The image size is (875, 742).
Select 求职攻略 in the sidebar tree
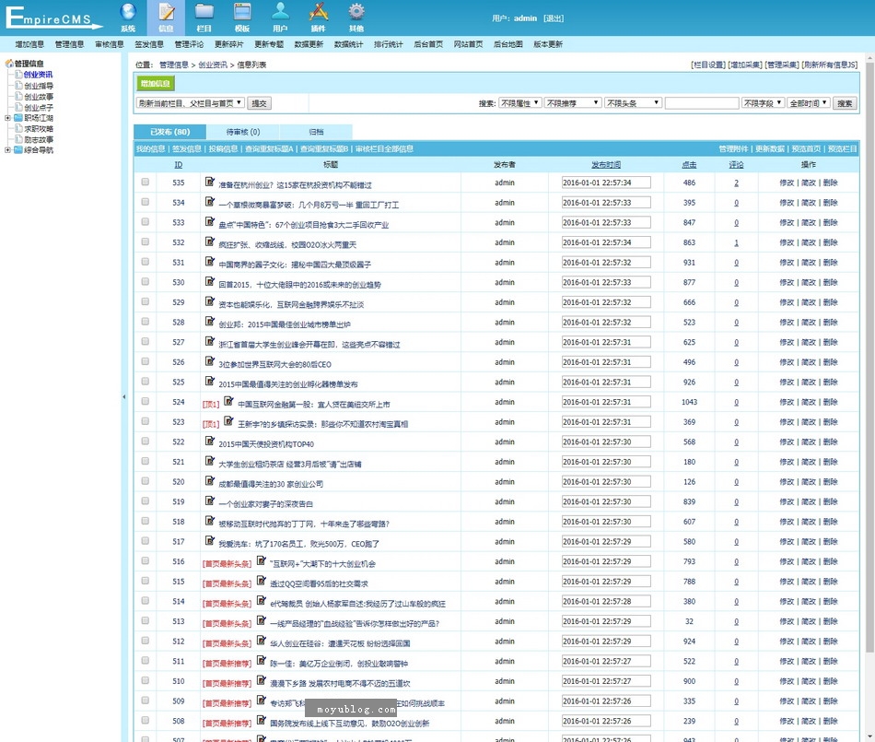point(39,128)
